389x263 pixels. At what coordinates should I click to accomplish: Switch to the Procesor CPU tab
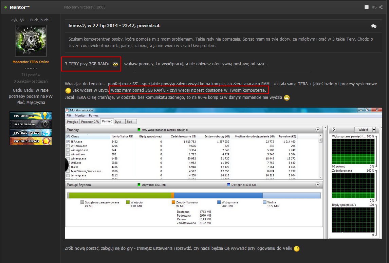[x=90, y=122]
